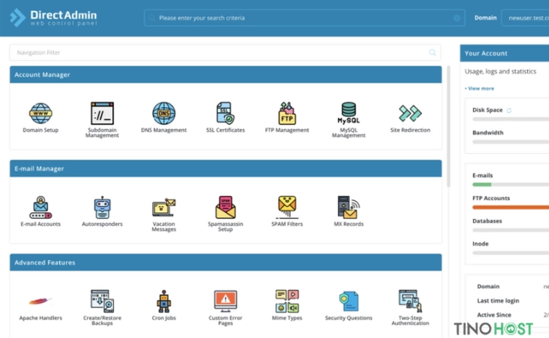Focus the top search criteria field

pos(304,18)
